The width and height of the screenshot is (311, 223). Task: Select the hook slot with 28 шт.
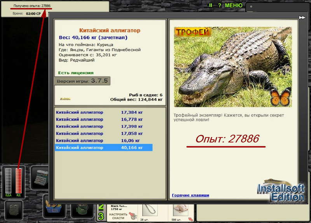(x=150, y=211)
